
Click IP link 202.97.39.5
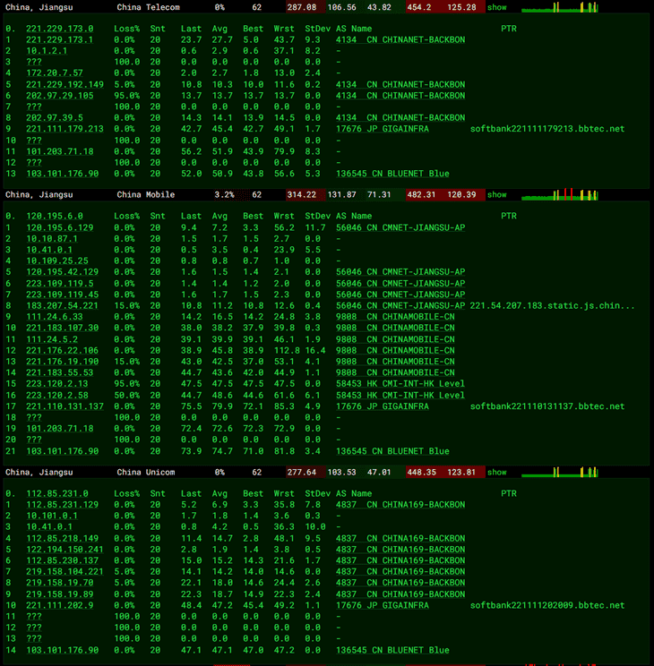[x=55, y=117]
